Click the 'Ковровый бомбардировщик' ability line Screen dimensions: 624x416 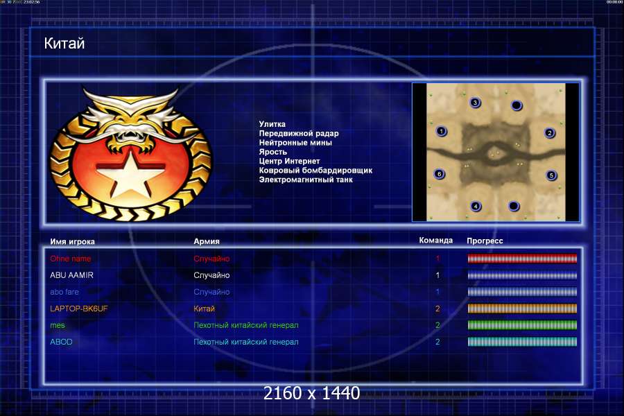click(315, 170)
